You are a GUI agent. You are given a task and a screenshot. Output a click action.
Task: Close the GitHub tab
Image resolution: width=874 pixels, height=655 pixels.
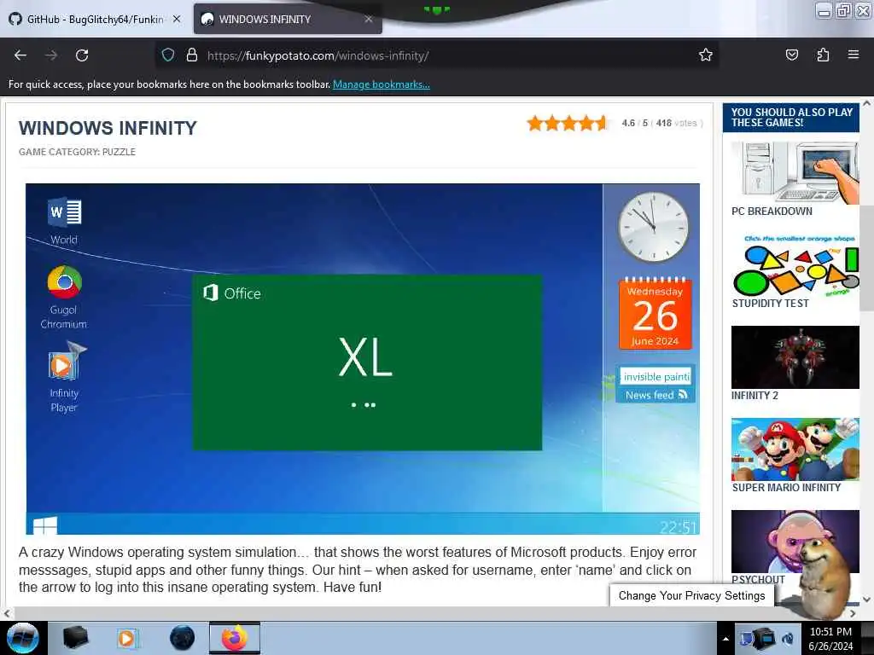coord(177,19)
